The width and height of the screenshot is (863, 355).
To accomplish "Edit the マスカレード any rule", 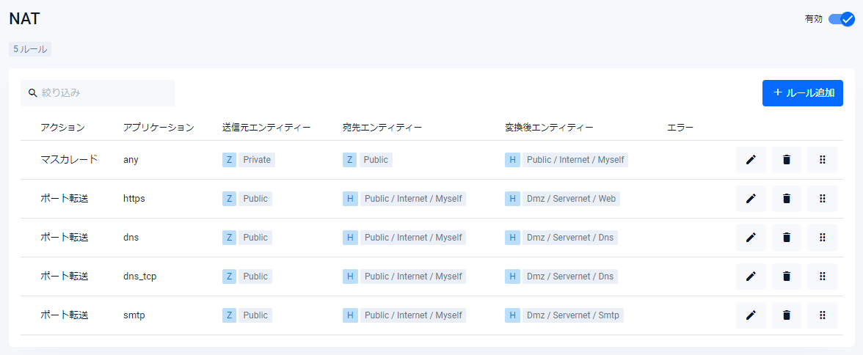I will 751,160.
